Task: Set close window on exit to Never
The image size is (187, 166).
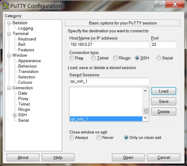Action: coord(99,138)
